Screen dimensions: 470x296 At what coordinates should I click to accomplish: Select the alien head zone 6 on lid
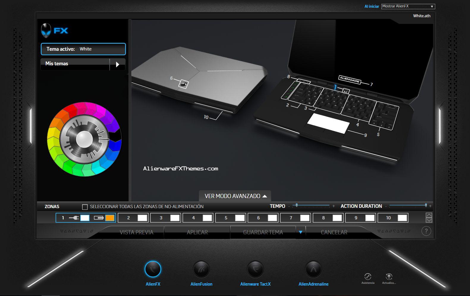coord(183,84)
